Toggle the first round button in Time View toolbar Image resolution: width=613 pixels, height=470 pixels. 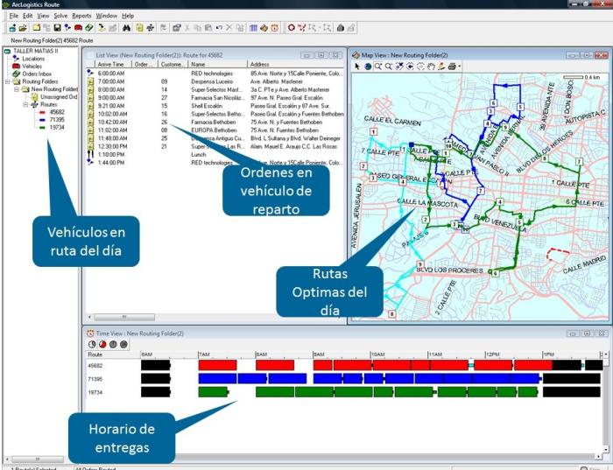point(94,344)
